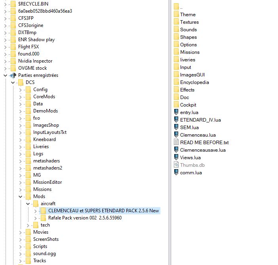The image size is (278, 265).
Task: Select Nvidia Inspector folder
Action: pos(35,61)
